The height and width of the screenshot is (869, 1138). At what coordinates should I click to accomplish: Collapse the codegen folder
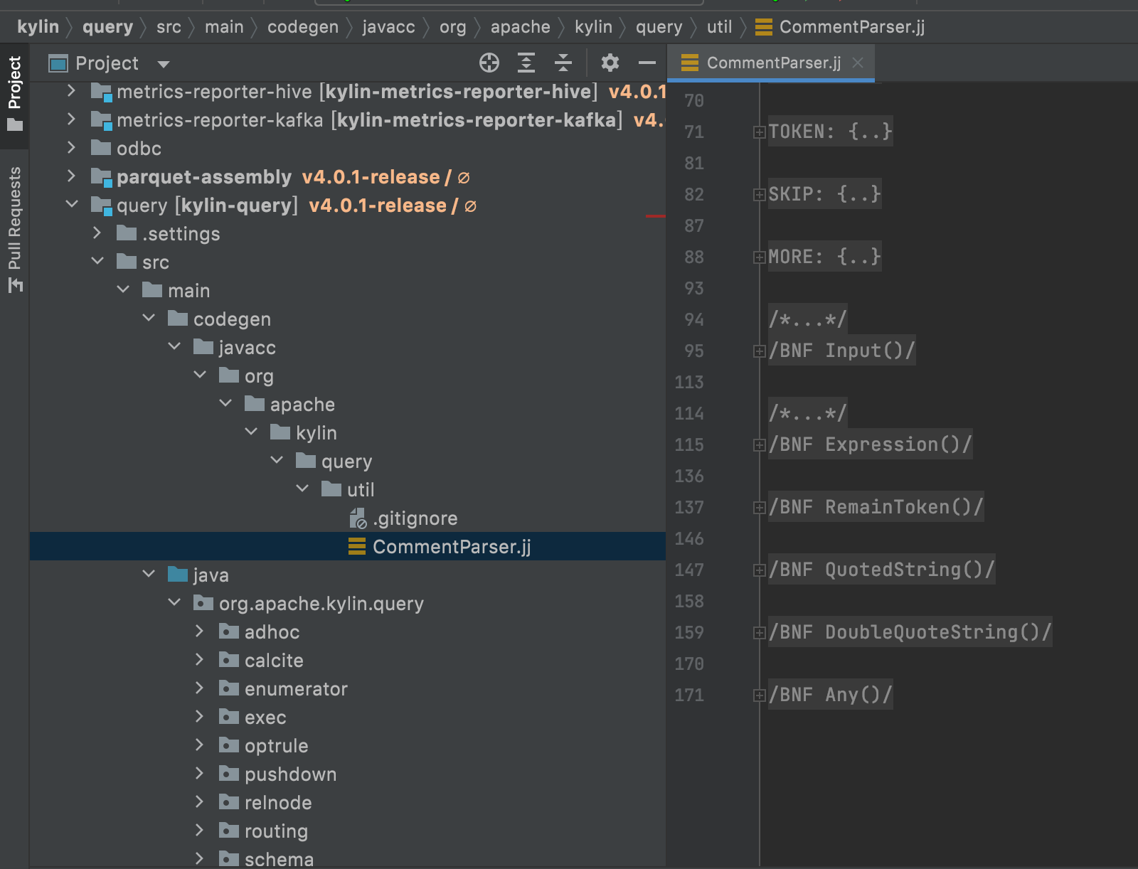point(149,319)
